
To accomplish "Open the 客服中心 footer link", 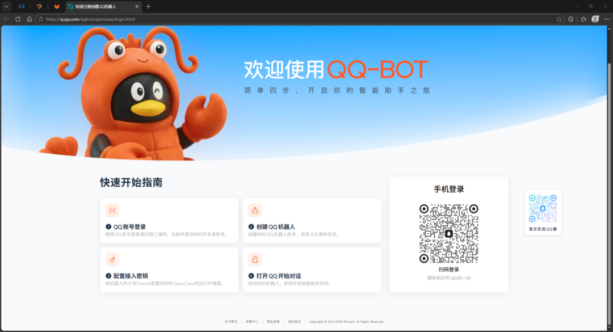I will [252, 322].
